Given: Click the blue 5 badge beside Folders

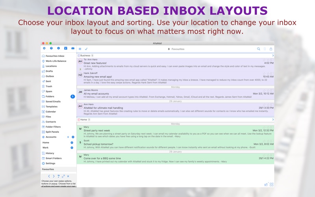Looking at the screenshot, I should (x=72, y=97).
